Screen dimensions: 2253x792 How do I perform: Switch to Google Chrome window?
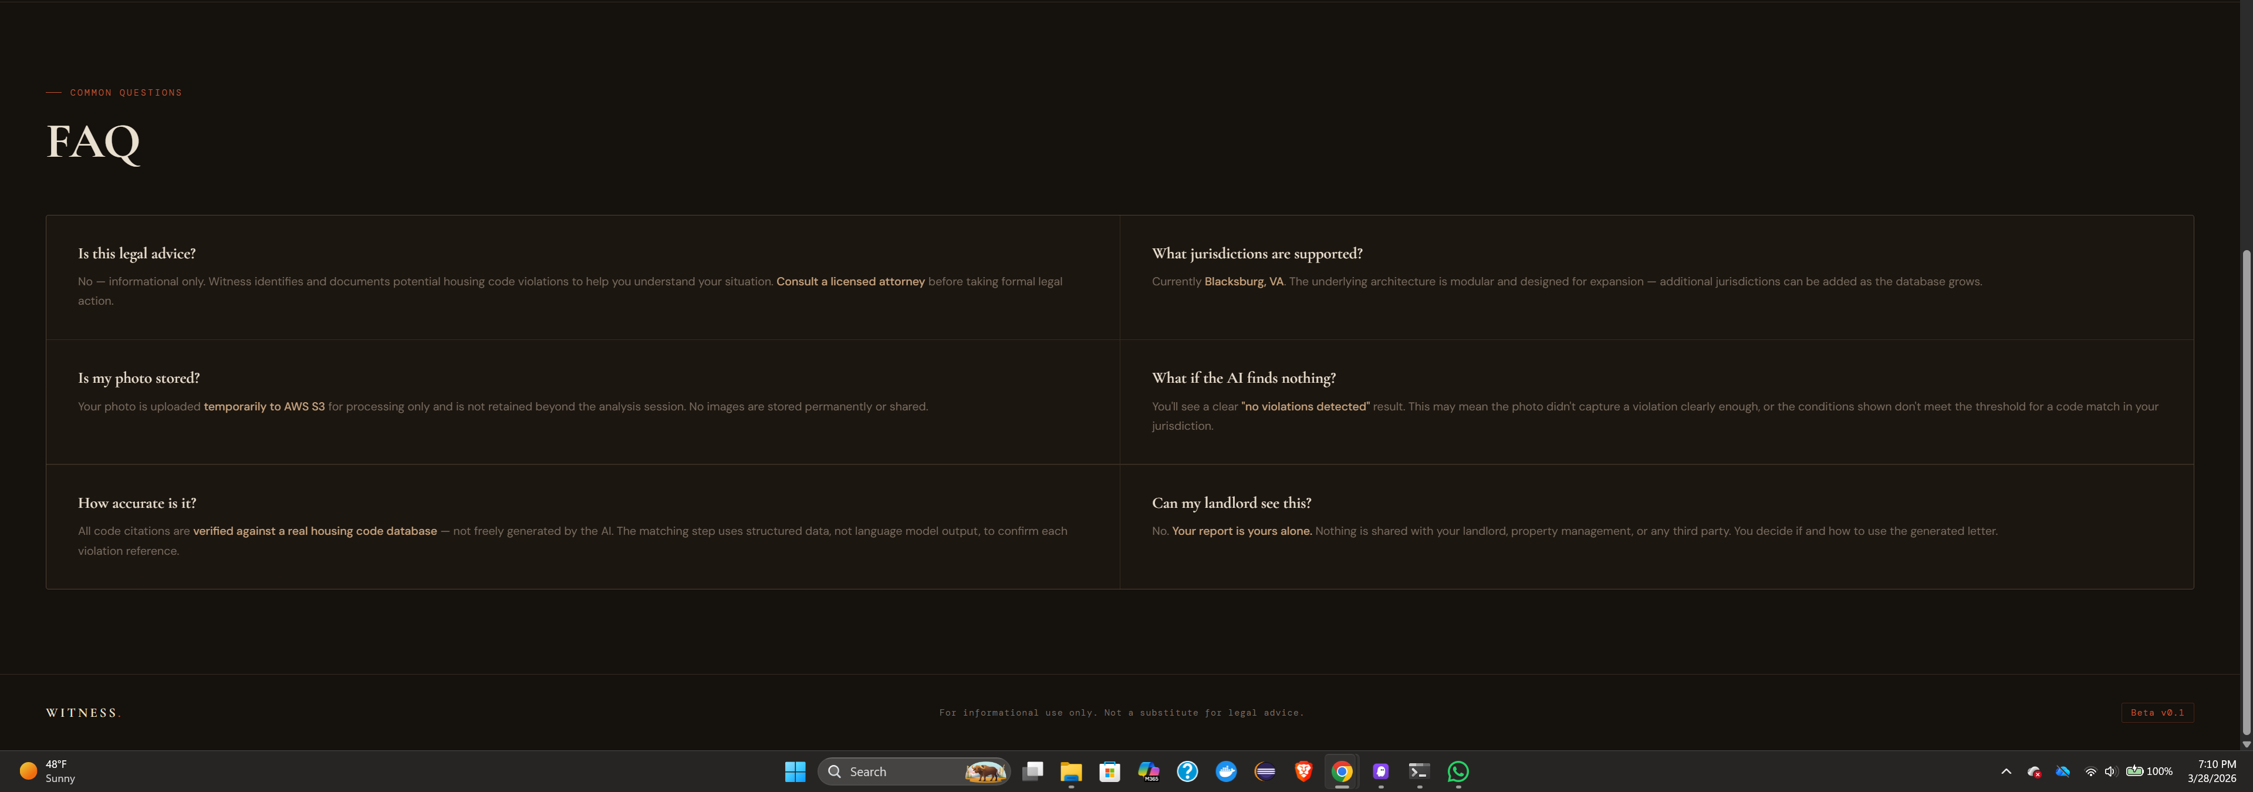click(1342, 771)
